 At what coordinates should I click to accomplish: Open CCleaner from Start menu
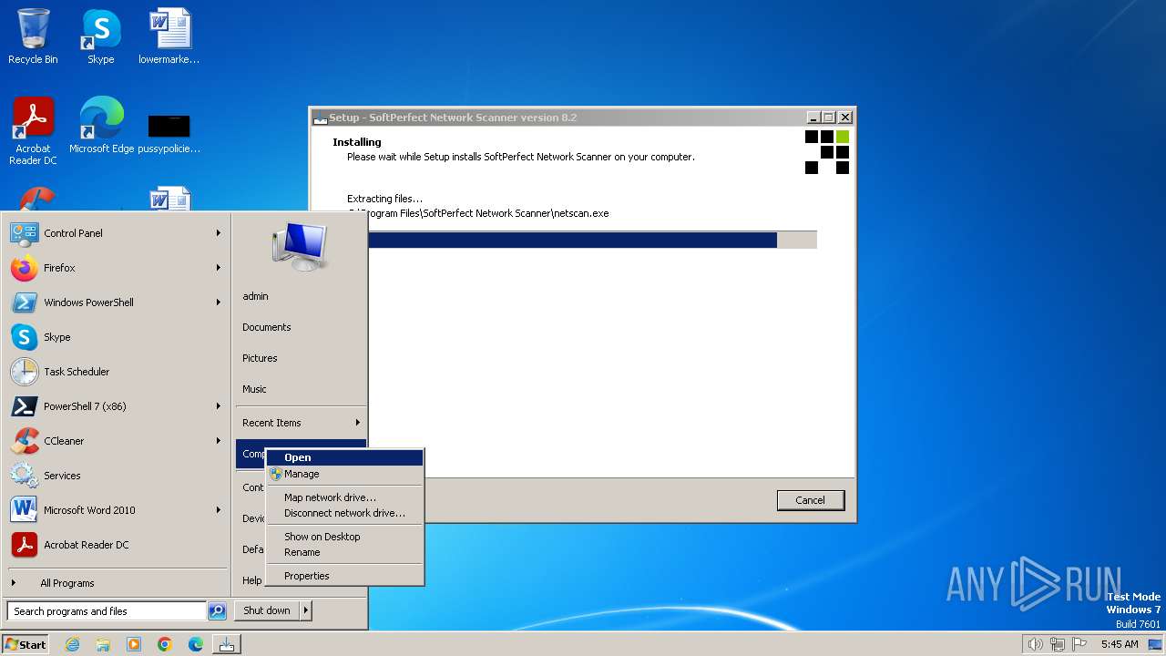tap(116, 441)
